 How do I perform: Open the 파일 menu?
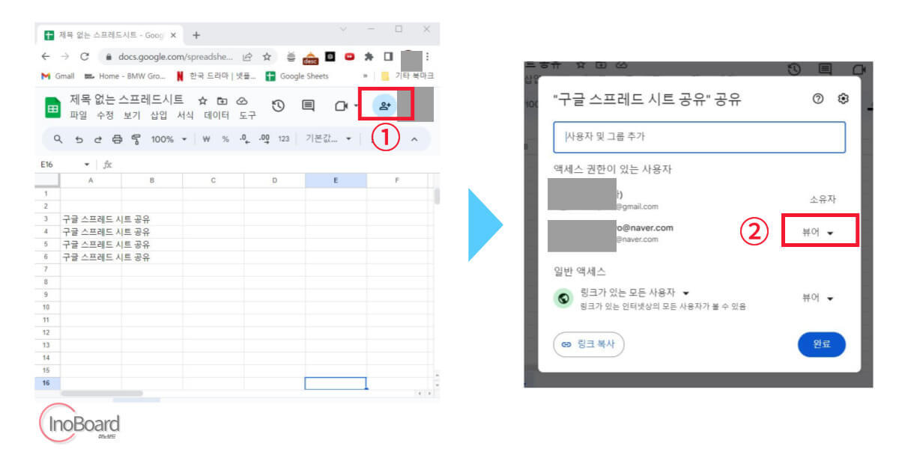(x=78, y=115)
